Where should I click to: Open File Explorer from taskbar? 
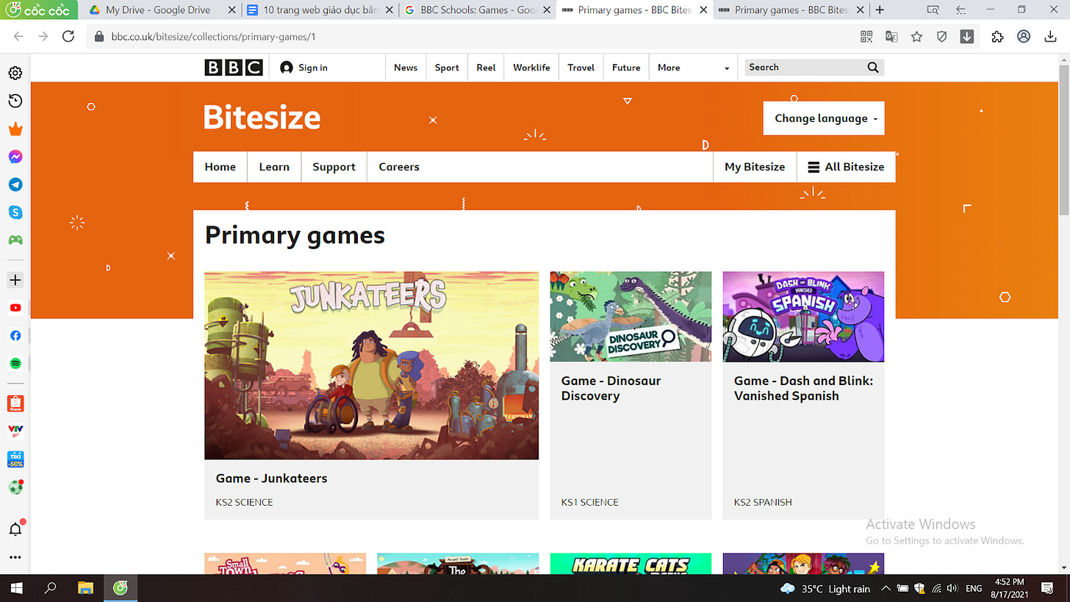[x=85, y=588]
